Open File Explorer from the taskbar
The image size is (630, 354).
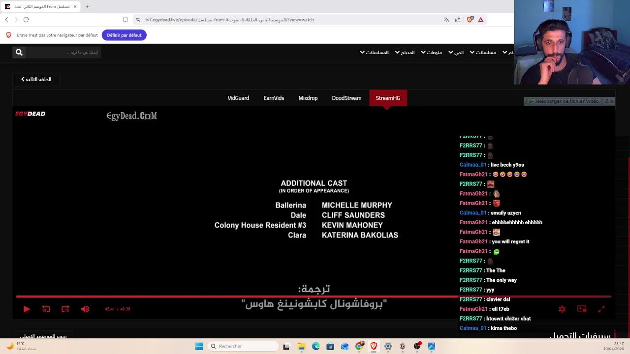coord(301,346)
